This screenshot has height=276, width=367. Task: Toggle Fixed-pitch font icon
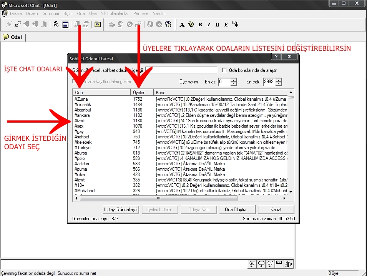(x=226, y=25)
